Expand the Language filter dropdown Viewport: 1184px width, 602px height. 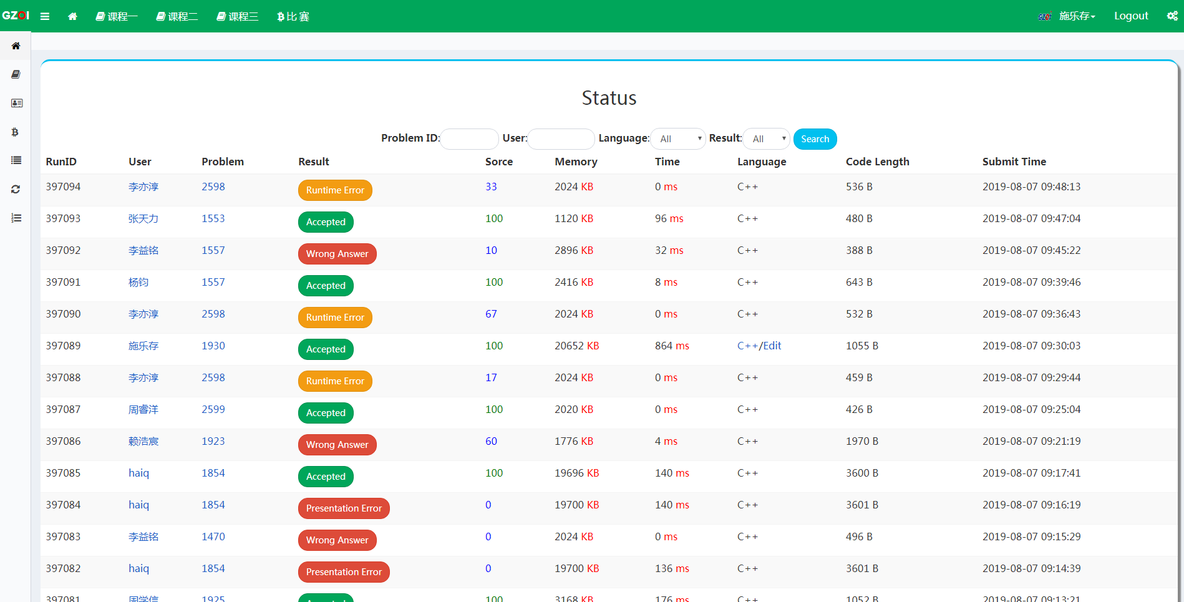point(678,139)
